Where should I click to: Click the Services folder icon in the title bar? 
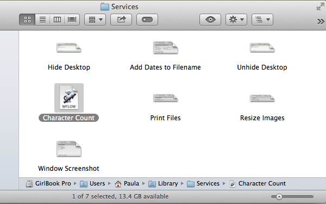pyautogui.click(x=105, y=7)
